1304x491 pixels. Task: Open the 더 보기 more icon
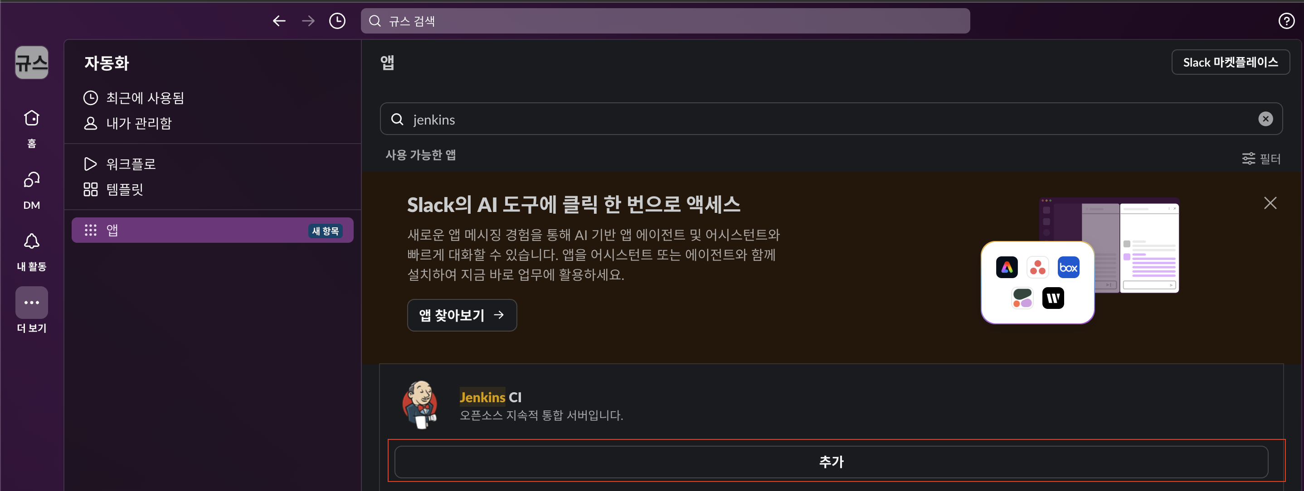click(x=31, y=303)
